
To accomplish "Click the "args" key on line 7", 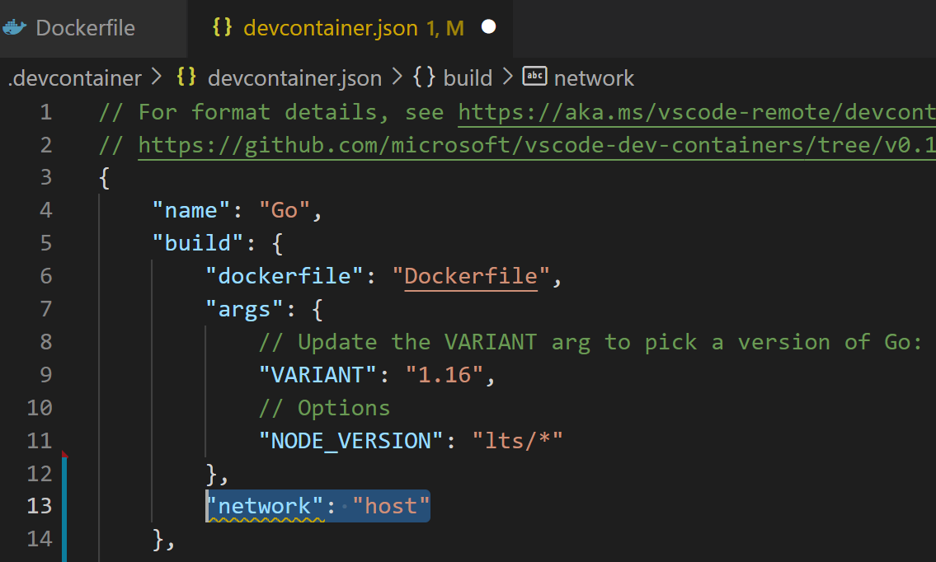I will point(244,309).
